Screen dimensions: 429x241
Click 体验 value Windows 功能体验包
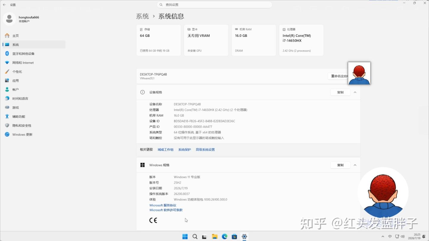coord(200,200)
